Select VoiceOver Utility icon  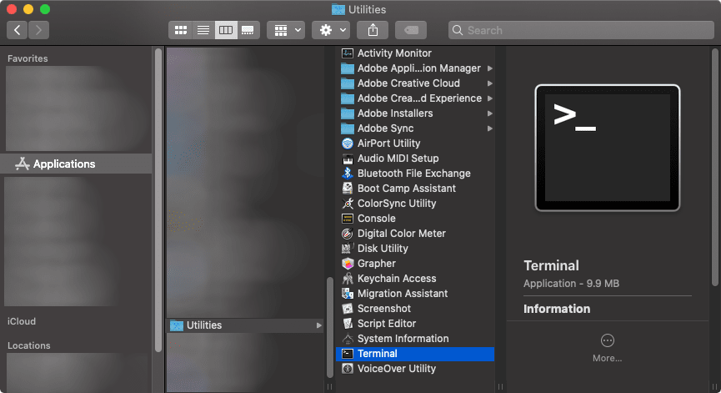[348, 369]
